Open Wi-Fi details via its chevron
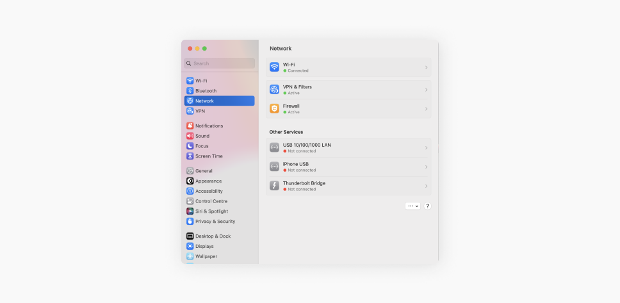Viewport: 620px width, 303px height. tap(427, 68)
